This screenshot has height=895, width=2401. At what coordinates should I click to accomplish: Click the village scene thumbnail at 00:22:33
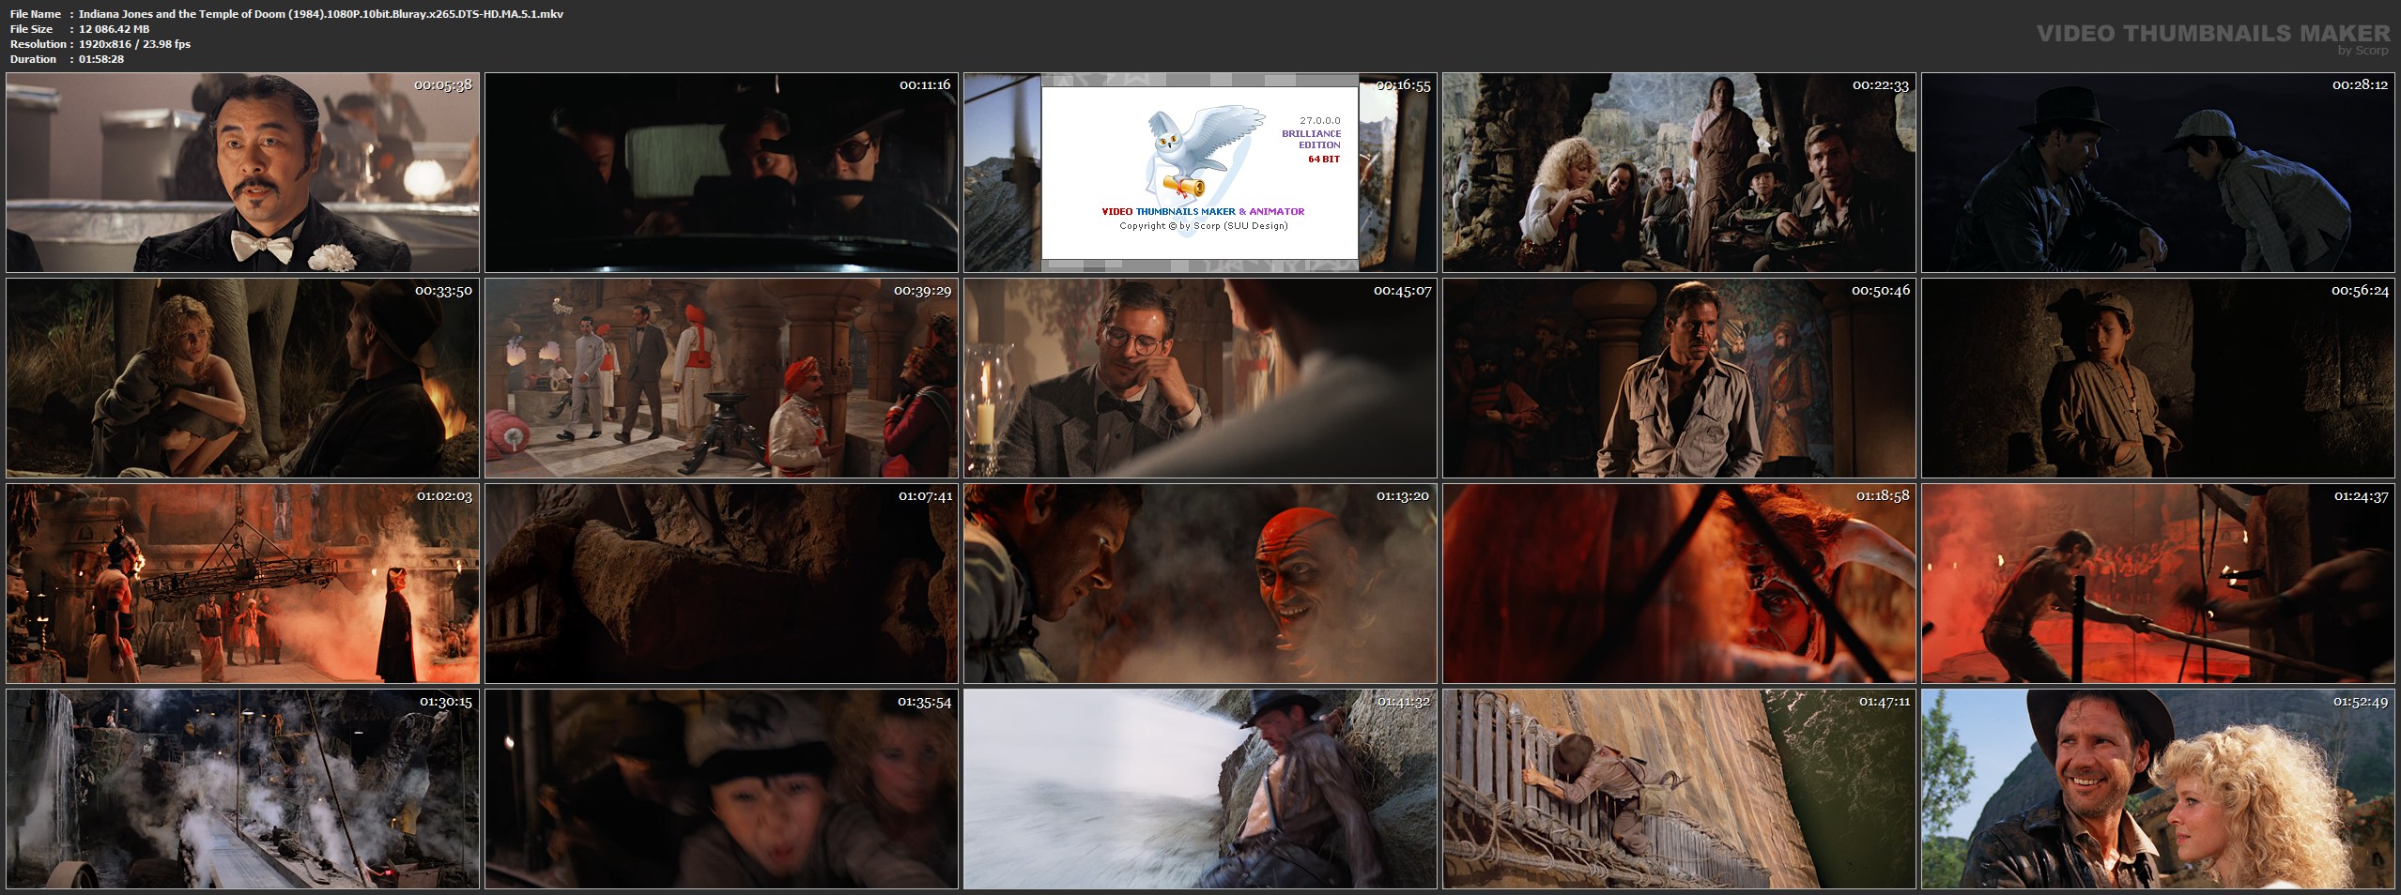1679,173
